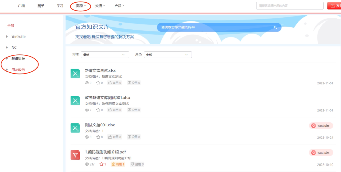
Task: Open the 产品 menu in the top bar
Action: pyautogui.click(x=119, y=6)
